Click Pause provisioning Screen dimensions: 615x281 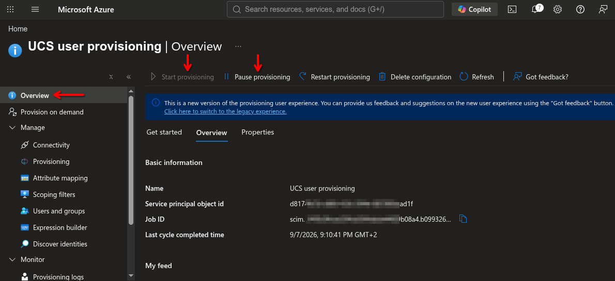coord(257,77)
